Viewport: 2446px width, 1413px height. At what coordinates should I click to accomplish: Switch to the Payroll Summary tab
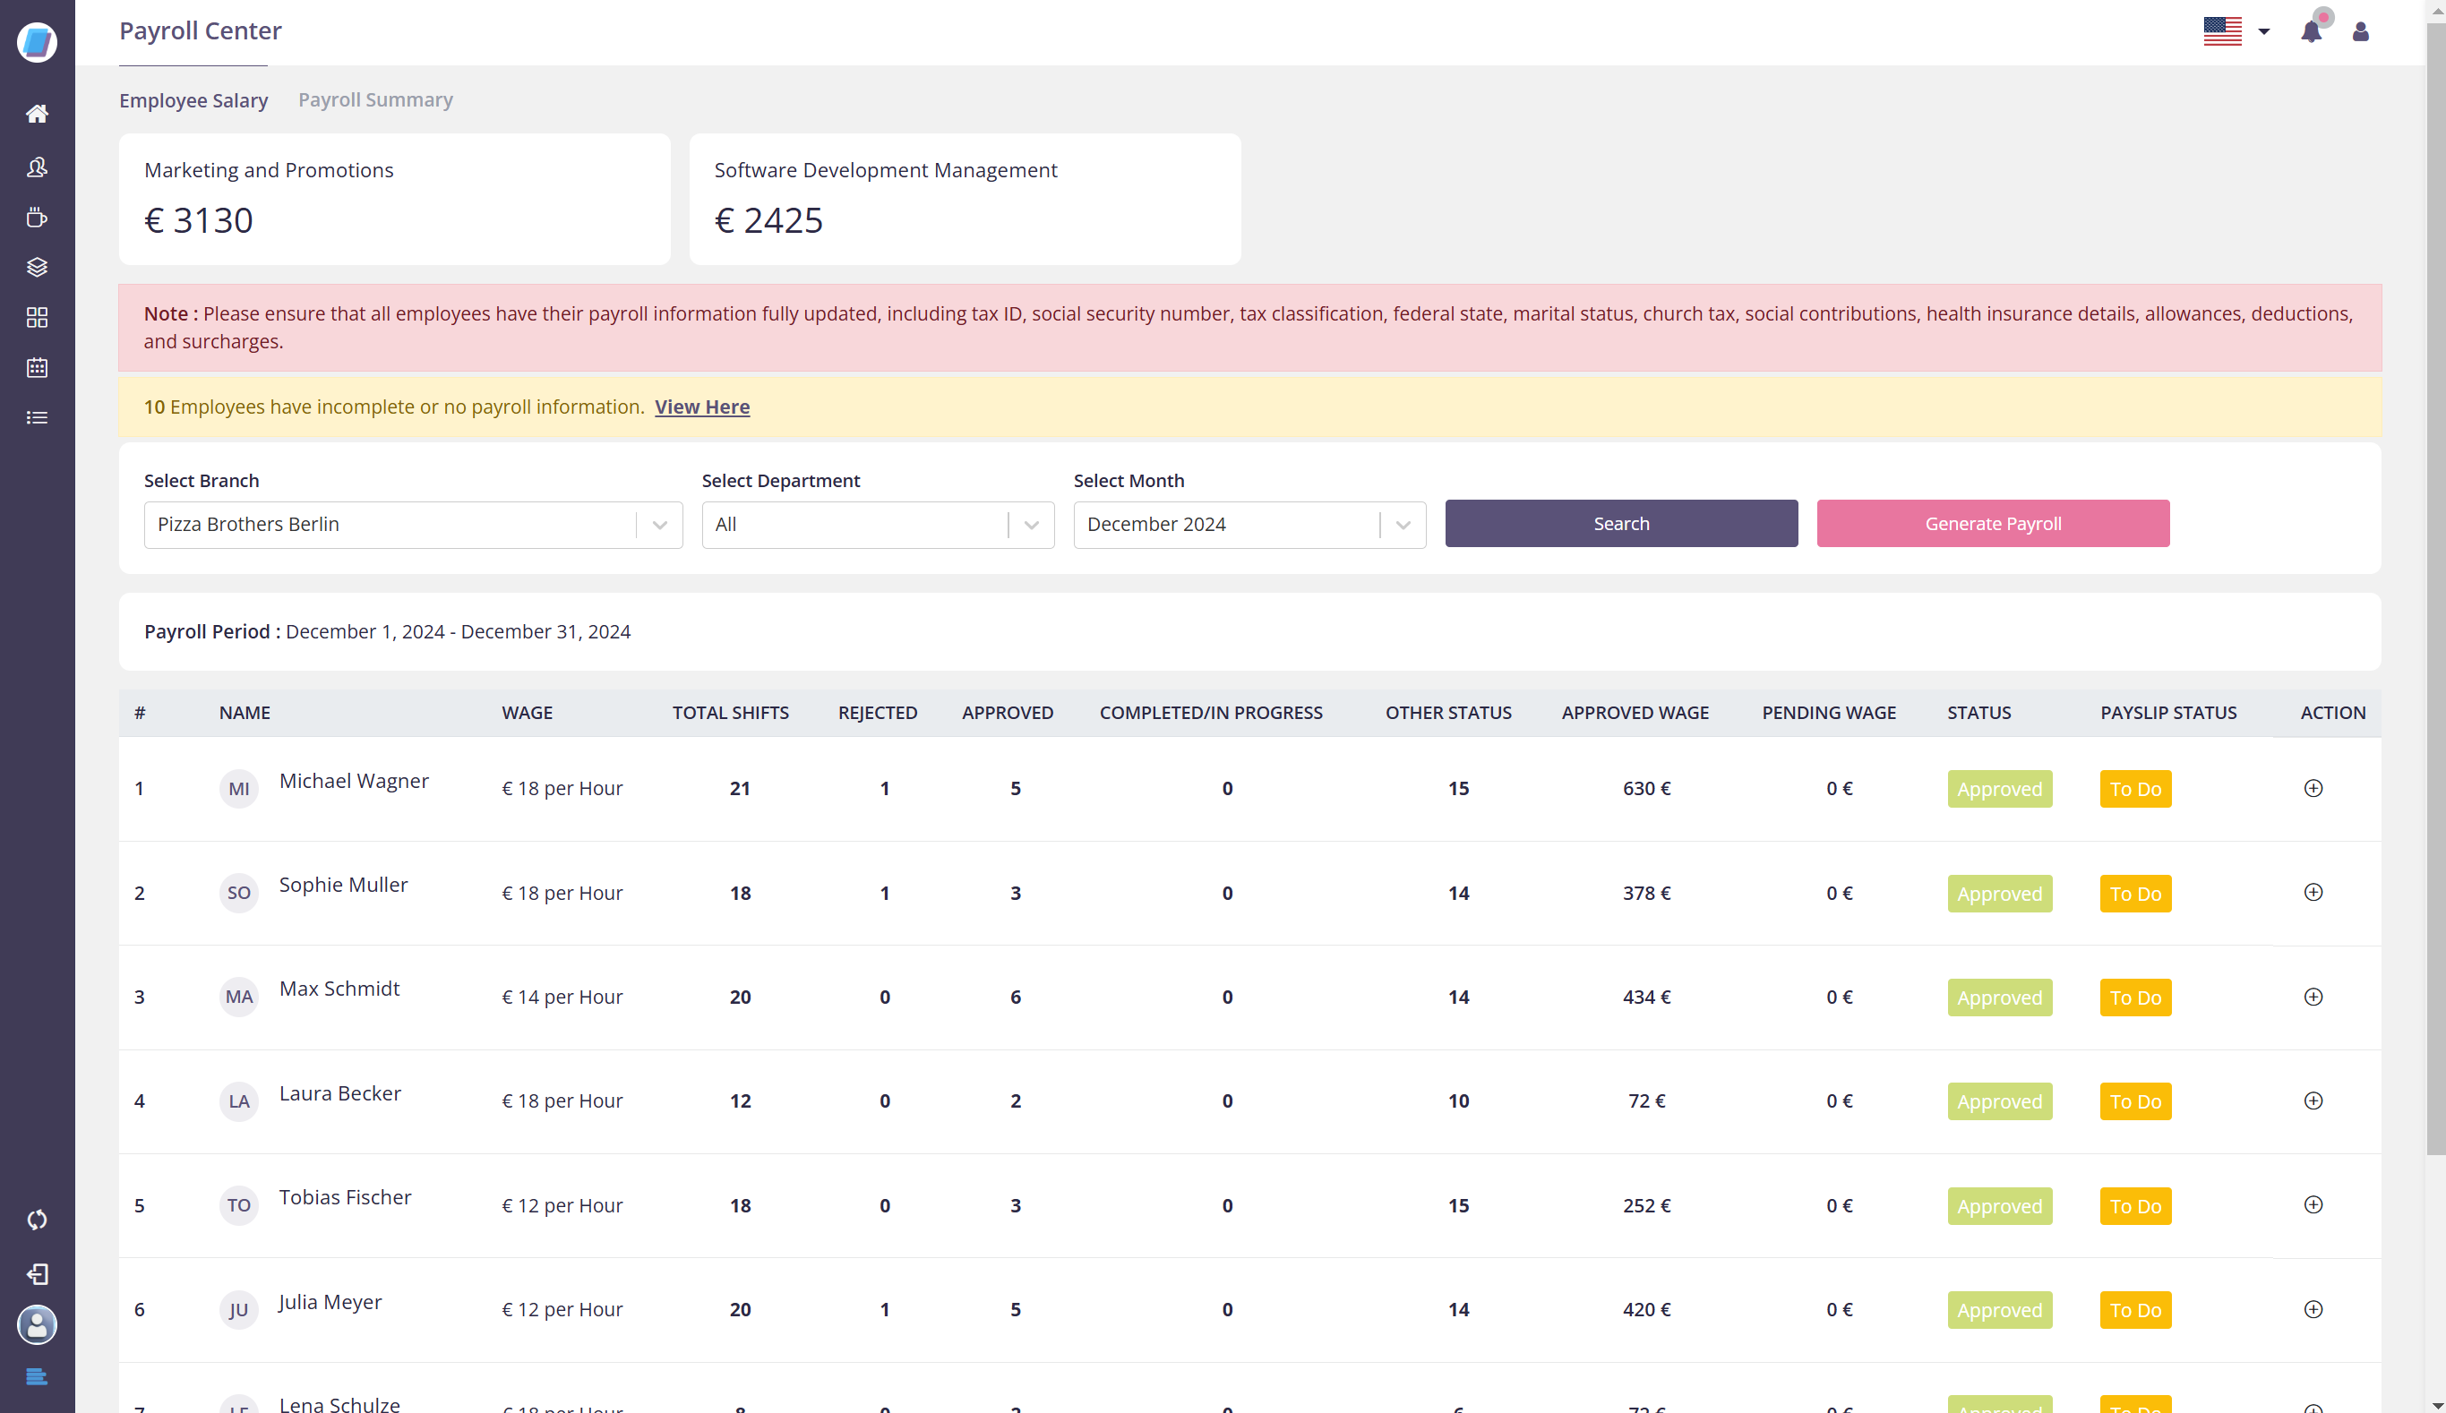click(x=374, y=99)
